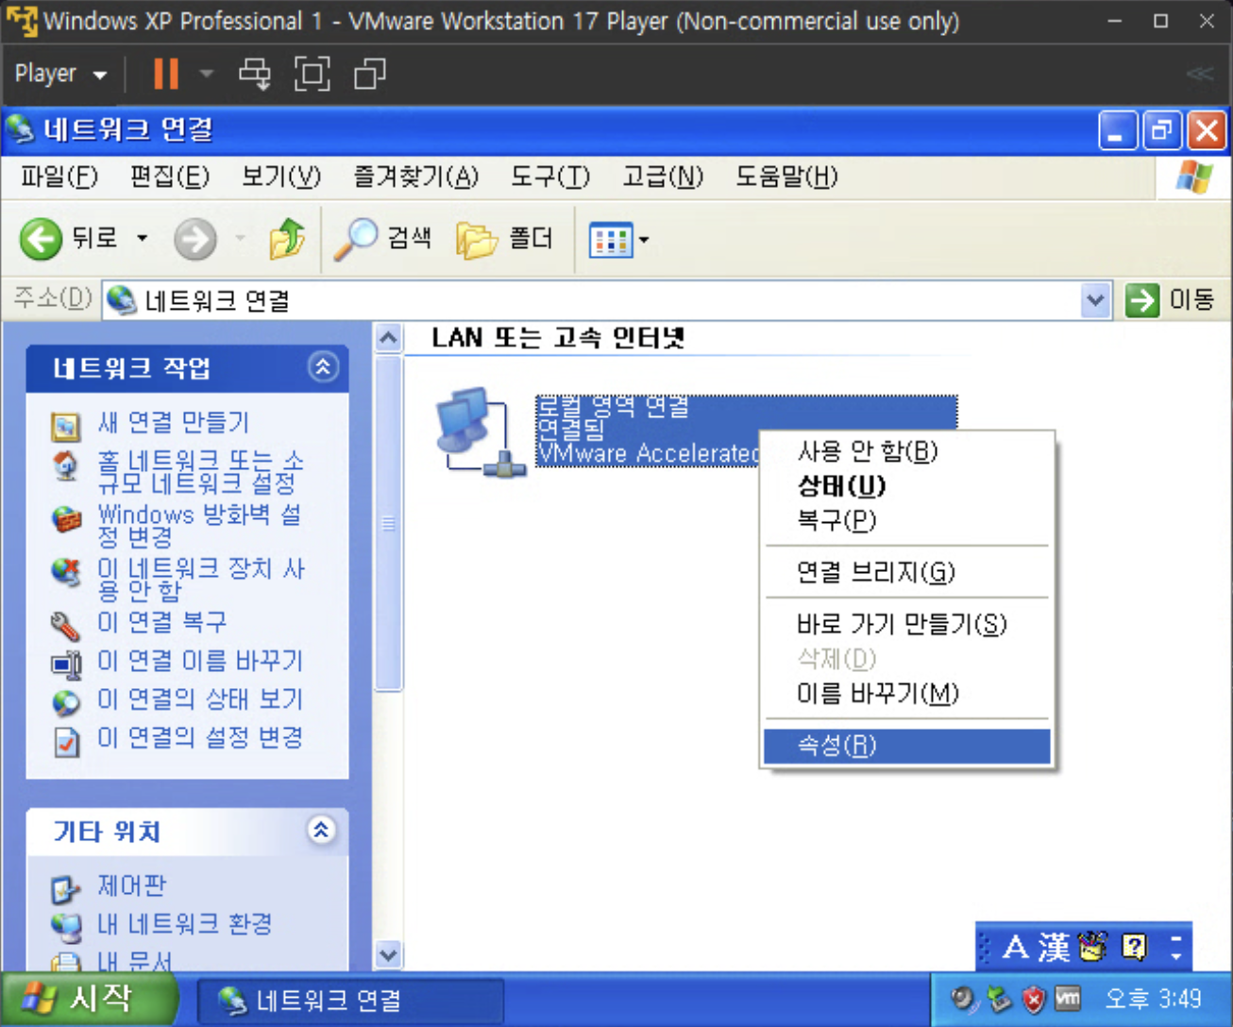
Task: Click the Forward arrow icon
Action: point(195,239)
